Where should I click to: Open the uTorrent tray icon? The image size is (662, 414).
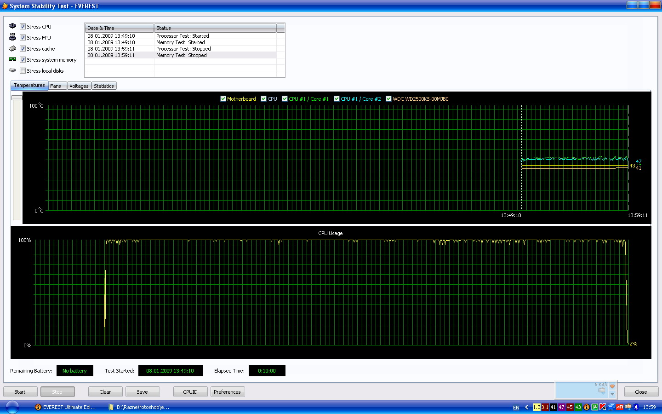(x=595, y=407)
